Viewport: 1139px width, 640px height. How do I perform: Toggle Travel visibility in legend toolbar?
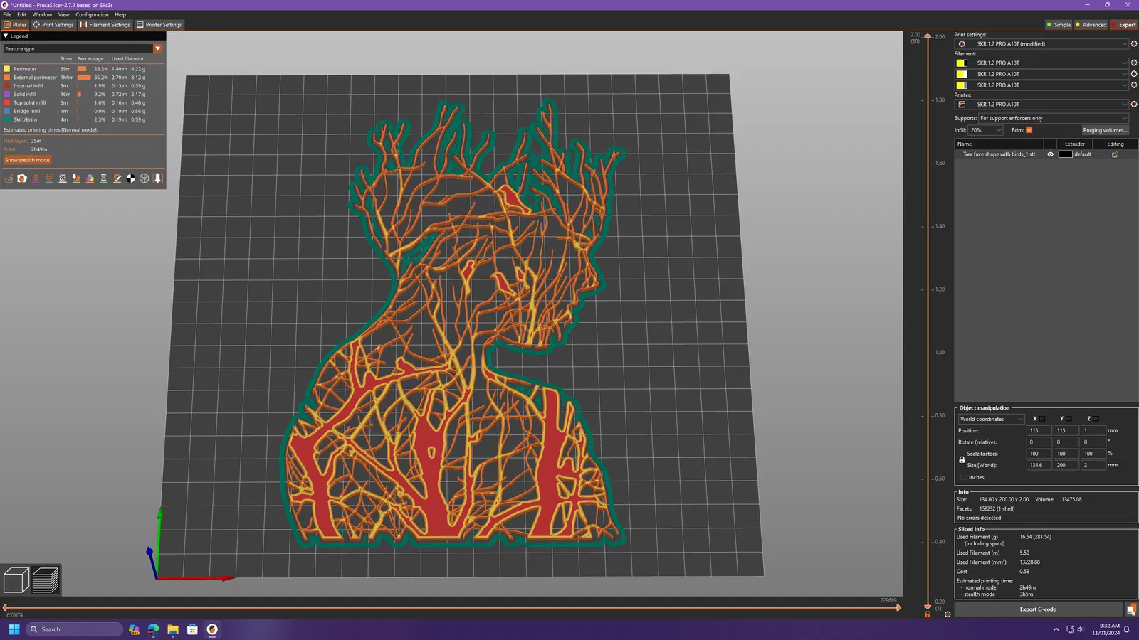(x=9, y=178)
